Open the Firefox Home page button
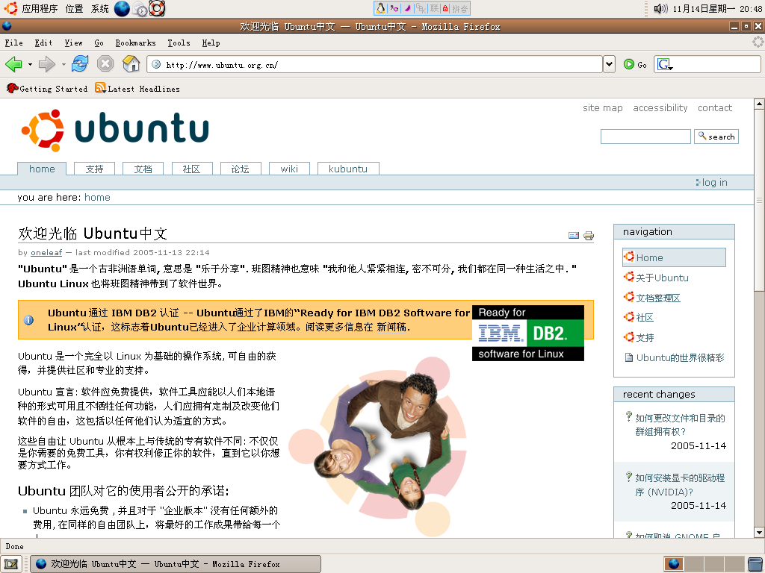This screenshot has height=573, width=765. pos(131,64)
